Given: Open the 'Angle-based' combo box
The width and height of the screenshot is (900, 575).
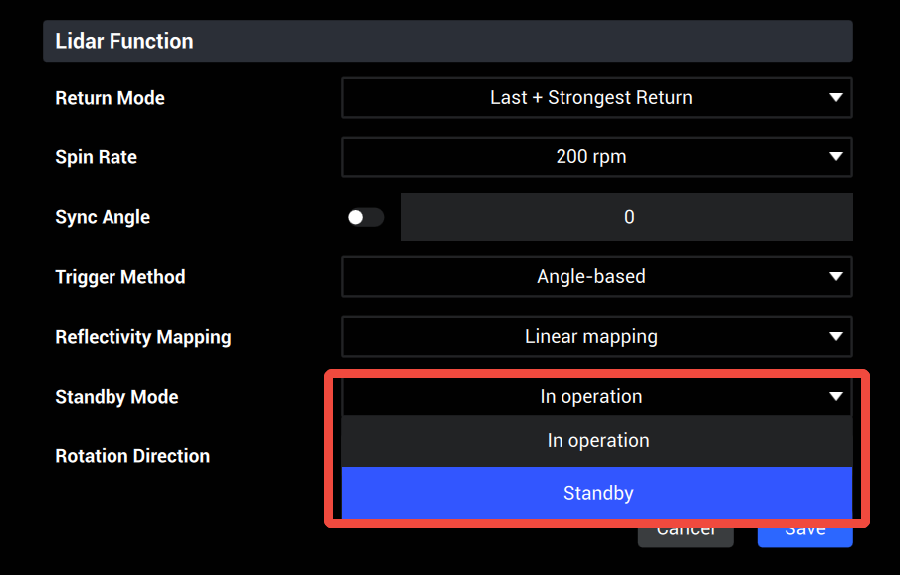Looking at the screenshot, I should (597, 276).
